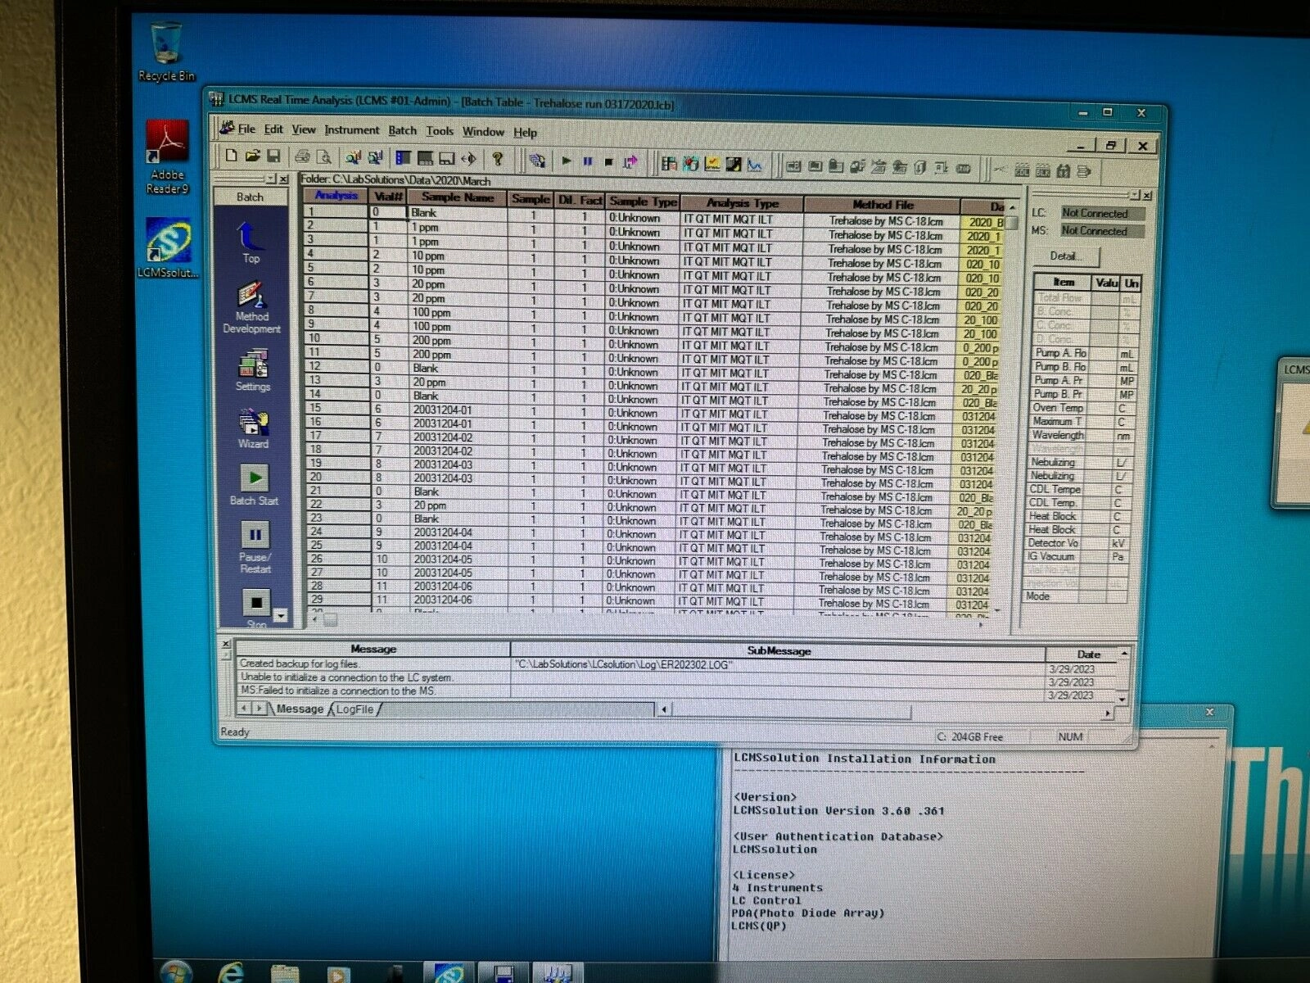
Task: Click the Windows Start orb
Action: click(x=174, y=973)
